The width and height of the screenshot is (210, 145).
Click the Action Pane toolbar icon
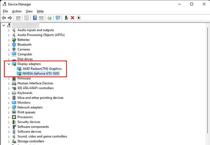(41, 18)
